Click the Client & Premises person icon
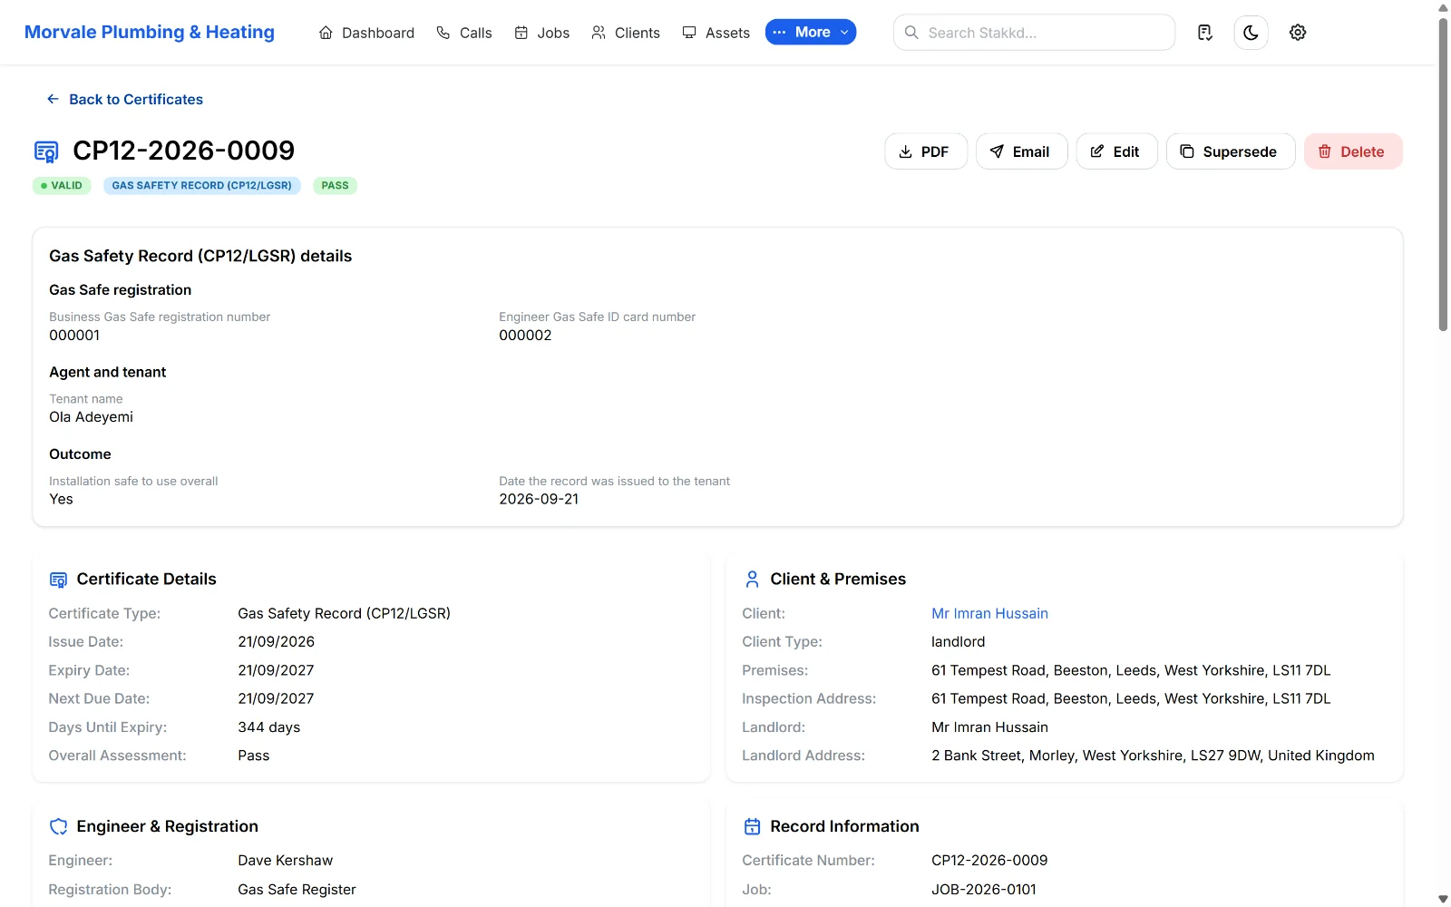The width and height of the screenshot is (1451, 907). point(752,580)
